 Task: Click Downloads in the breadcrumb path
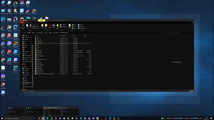pos(56,33)
